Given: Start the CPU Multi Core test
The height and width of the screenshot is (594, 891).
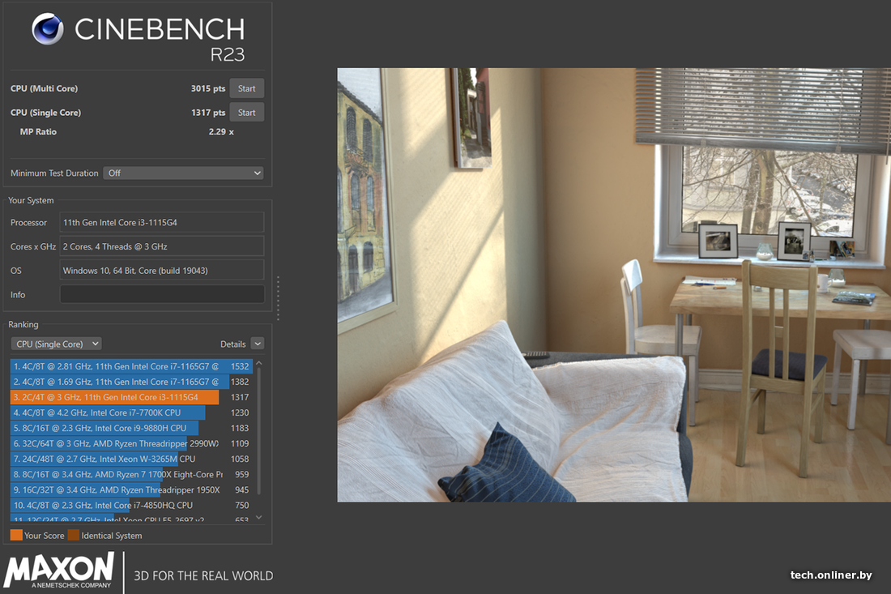Looking at the screenshot, I should [246, 88].
